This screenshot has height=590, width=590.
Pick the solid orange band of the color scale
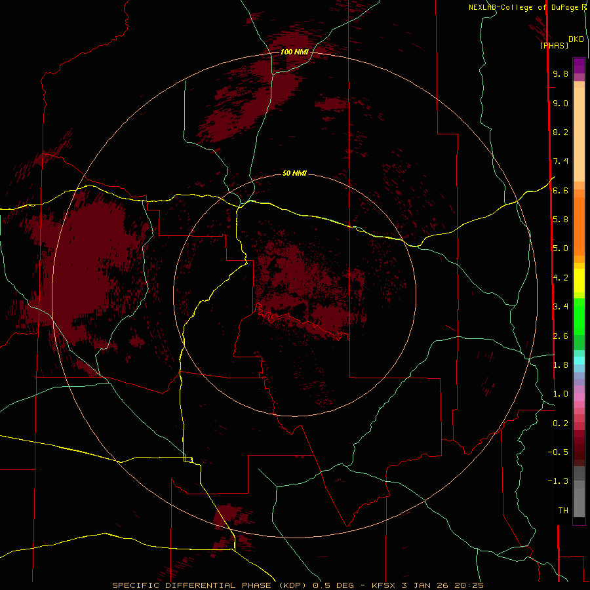pos(579,227)
